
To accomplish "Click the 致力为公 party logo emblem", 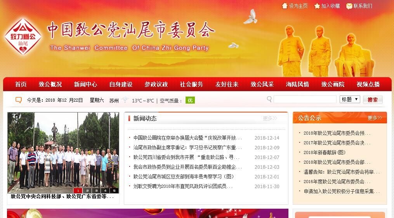I will 23,37.
